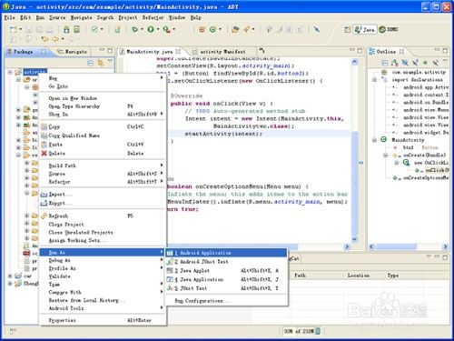
Task: Click the Open Type folder icon
Action: point(235,29)
